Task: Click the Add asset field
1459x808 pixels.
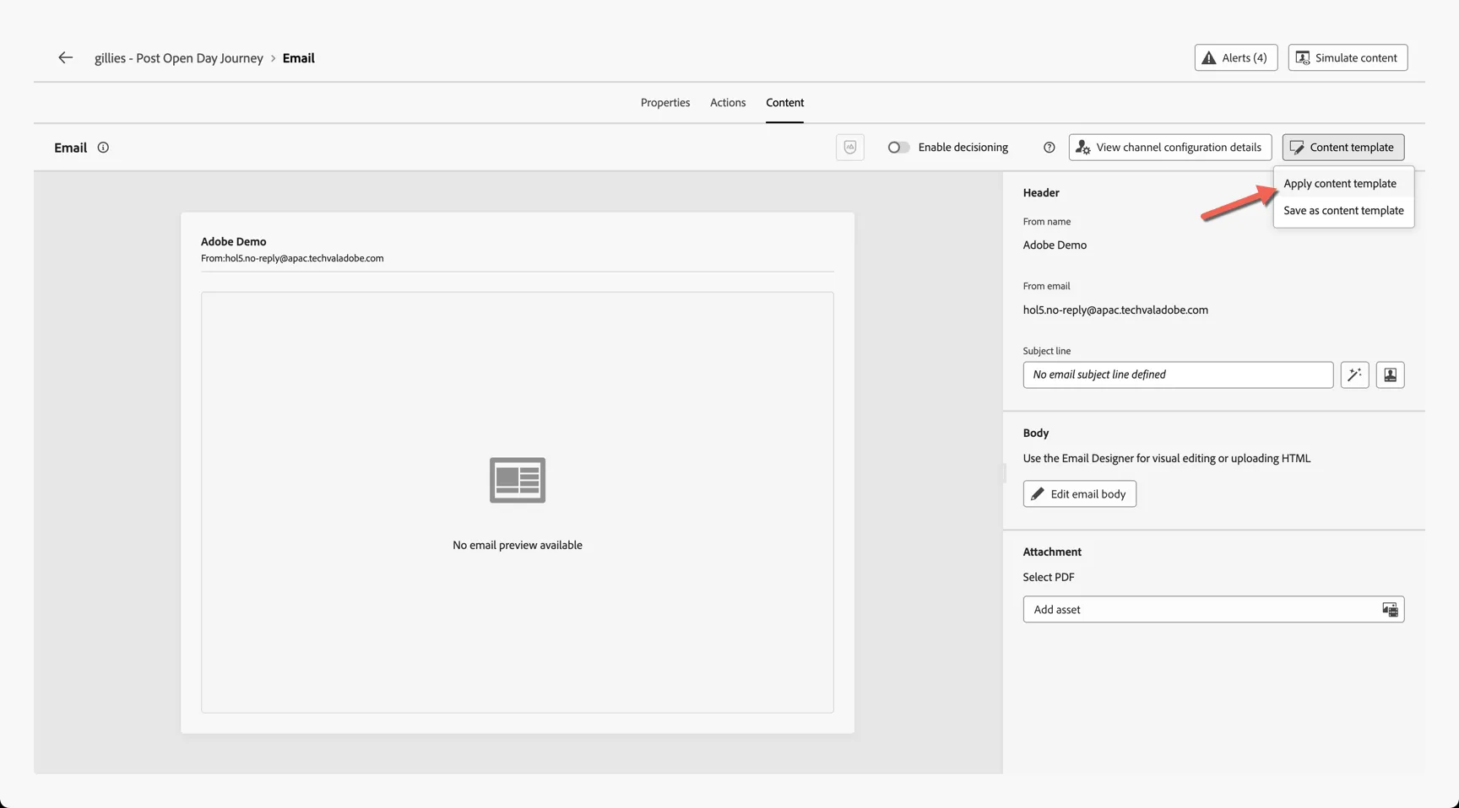Action: click(1213, 610)
